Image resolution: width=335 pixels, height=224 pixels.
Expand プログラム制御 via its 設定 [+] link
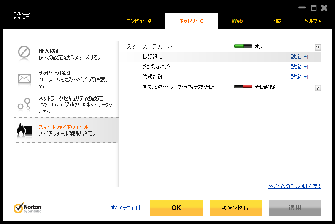tap(299, 67)
